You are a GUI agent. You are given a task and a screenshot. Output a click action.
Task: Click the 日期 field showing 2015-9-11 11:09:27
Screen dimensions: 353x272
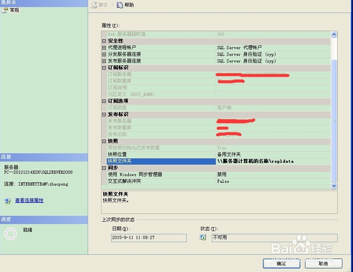(149, 238)
